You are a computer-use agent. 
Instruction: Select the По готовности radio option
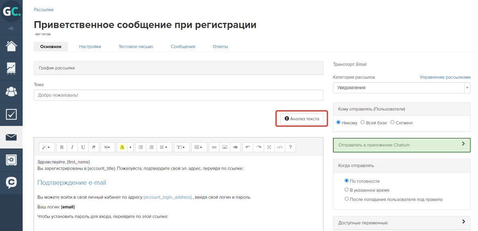coord(347,181)
